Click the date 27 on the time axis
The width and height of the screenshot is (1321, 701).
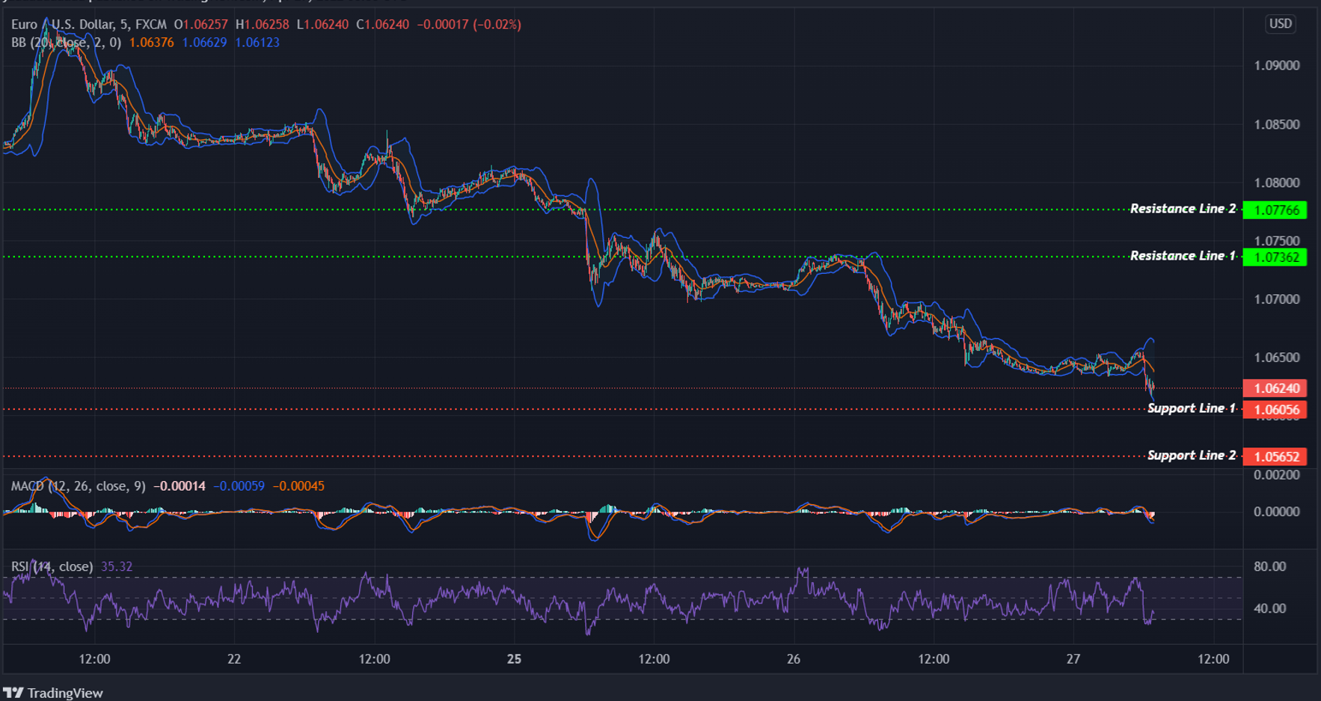tap(1073, 659)
